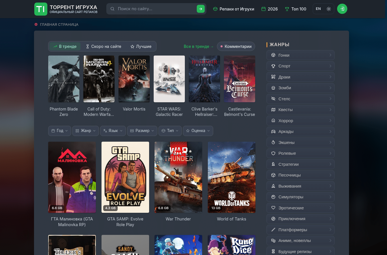The height and width of the screenshot is (255, 387).
Task: Open Симуляторы genre link
Action: point(301,197)
